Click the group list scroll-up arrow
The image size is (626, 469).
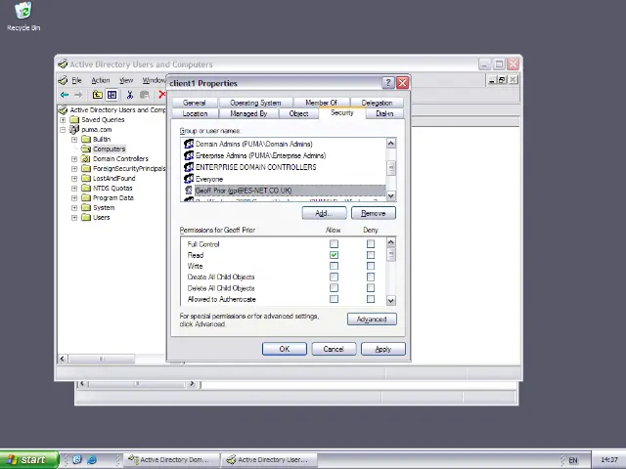(391, 143)
